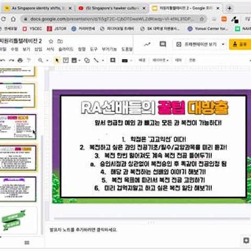Star the presentation title
Image resolution: width=251 pixels, height=251 pixels.
51,41
